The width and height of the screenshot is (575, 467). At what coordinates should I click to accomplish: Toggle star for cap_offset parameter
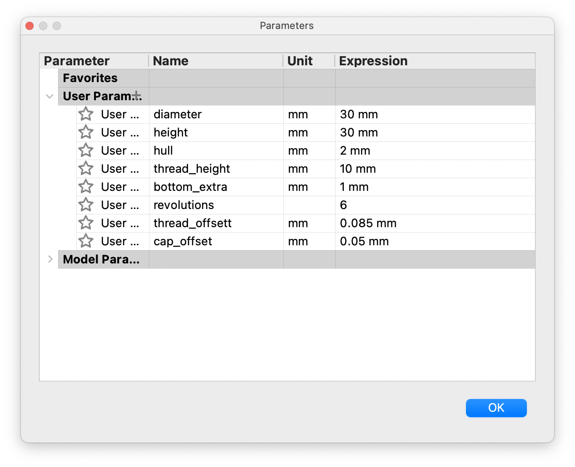tap(86, 241)
